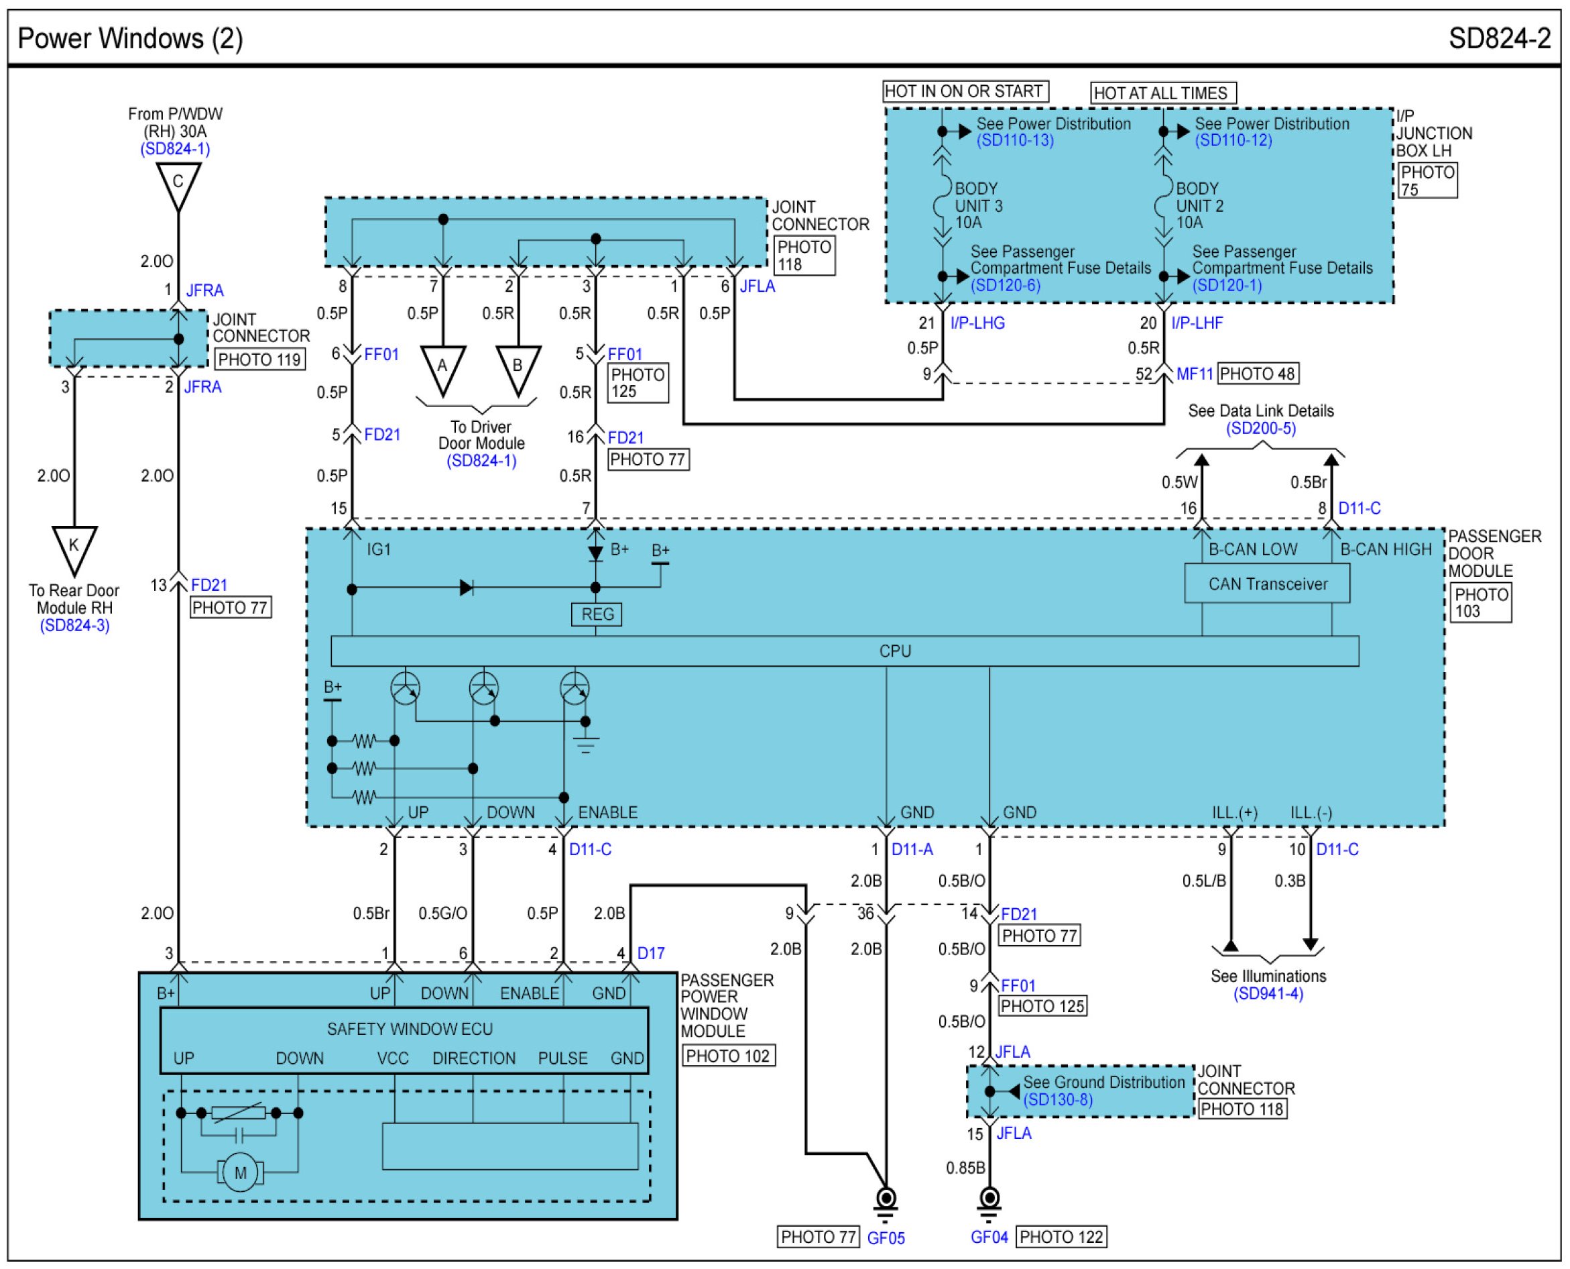Open the SD941-4 illuminations link
The image size is (1570, 1269).
pos(1268,993)
